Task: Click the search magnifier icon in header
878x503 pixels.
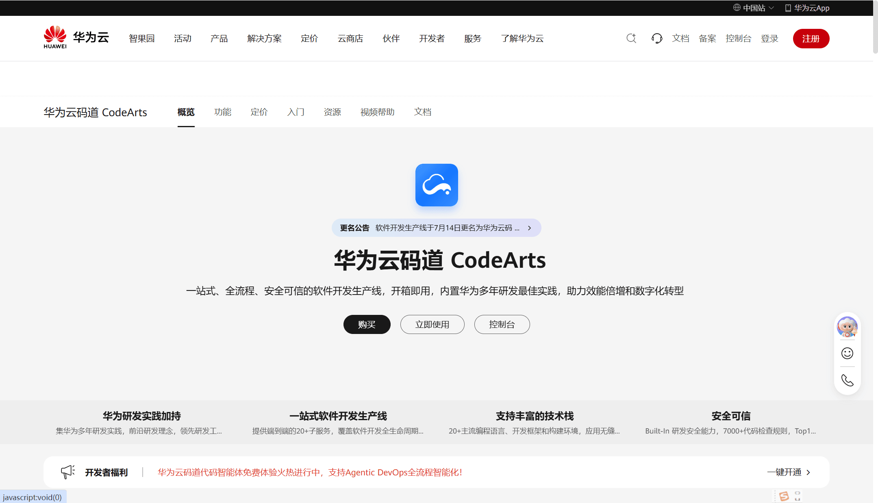Action: [631, 38]
